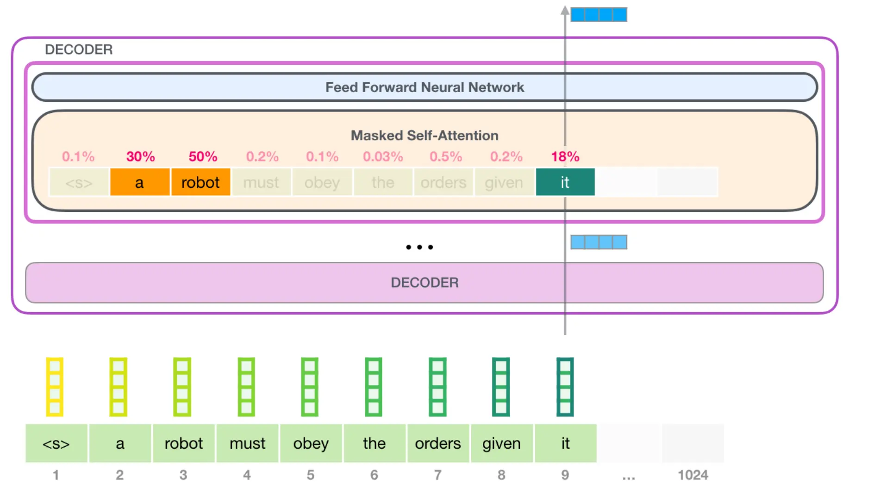Click the embedding vector above input 'robot'
Image resolution: width=874 pixels, height=494 pixels.
[x=182, y=387]
